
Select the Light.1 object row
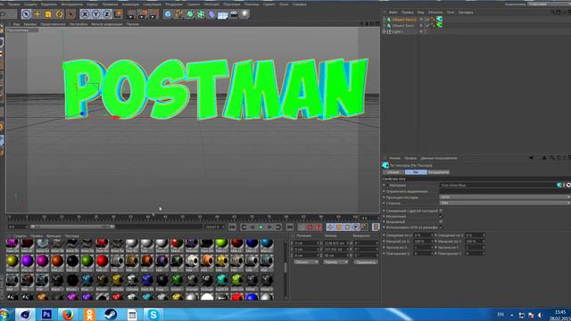coord(397,32)
